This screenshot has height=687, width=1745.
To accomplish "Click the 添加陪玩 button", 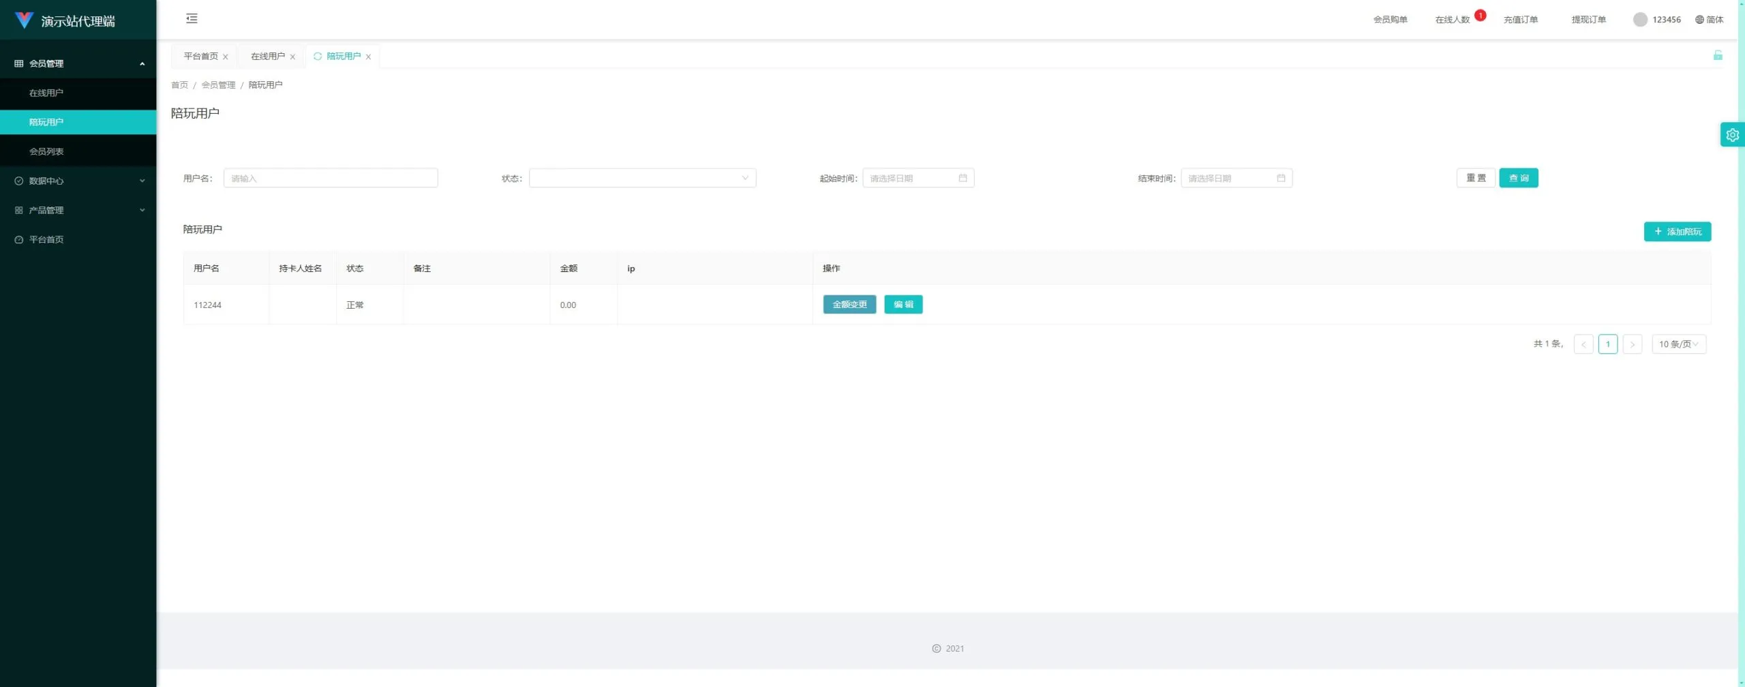I will (1677, 232).
